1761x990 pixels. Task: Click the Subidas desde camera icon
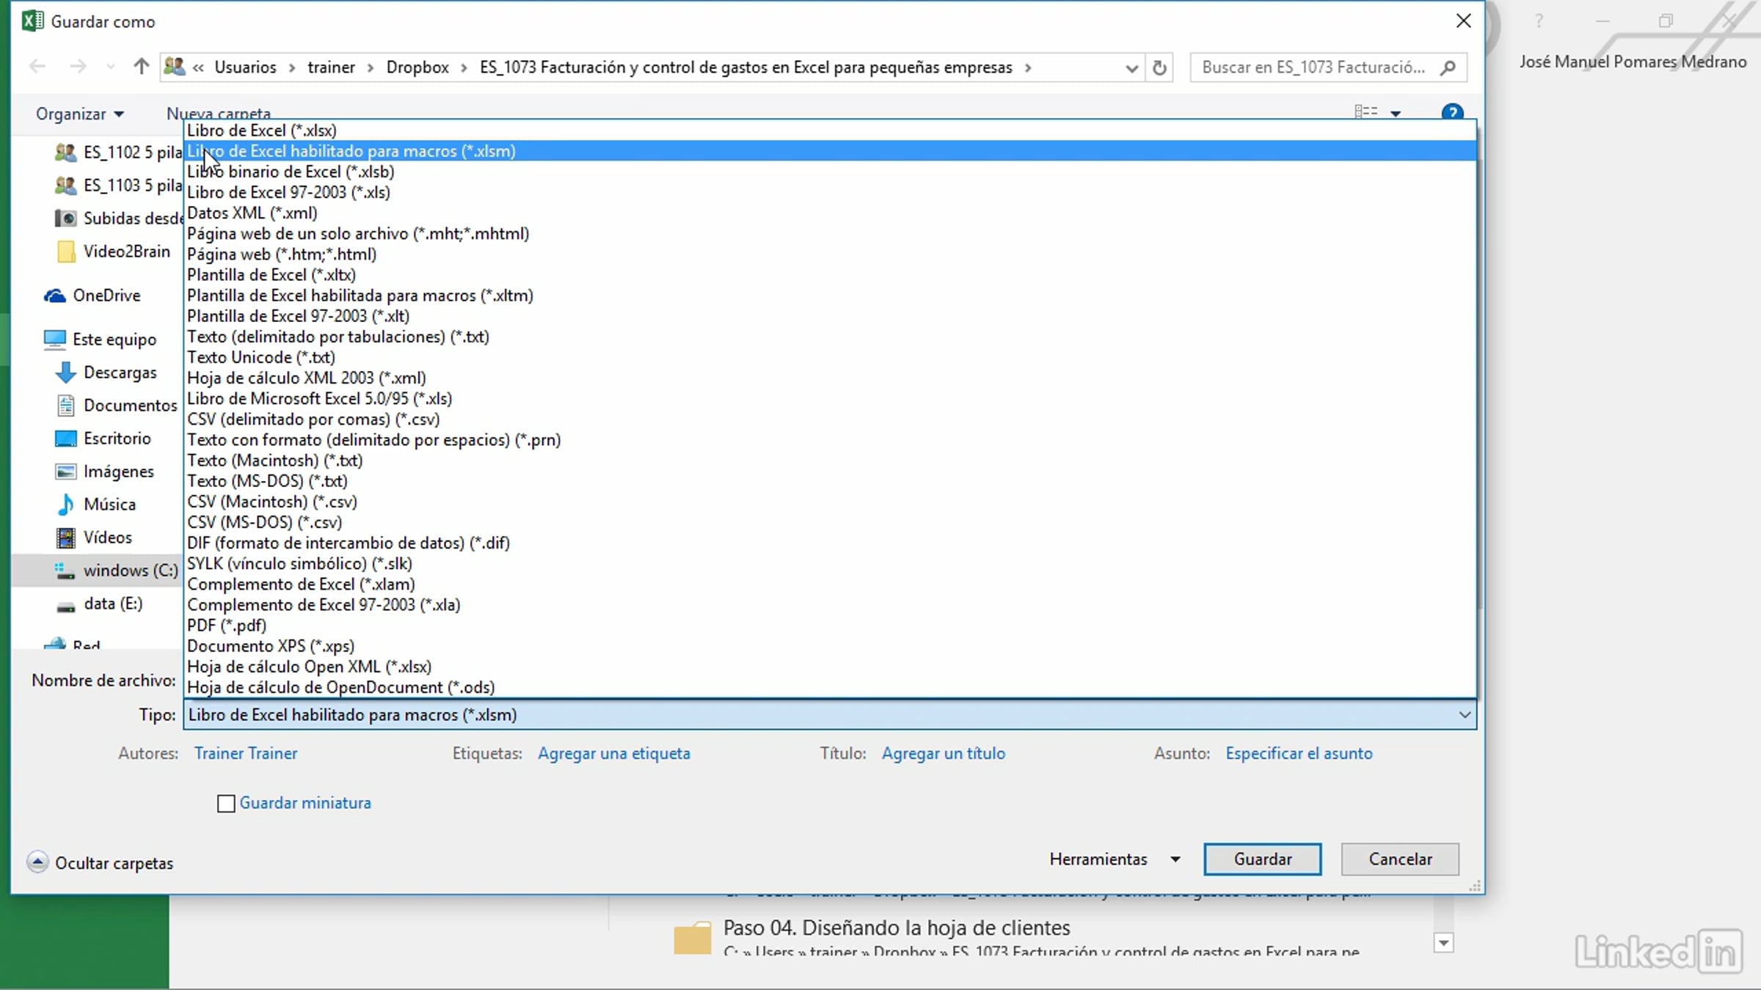[65, 218]
